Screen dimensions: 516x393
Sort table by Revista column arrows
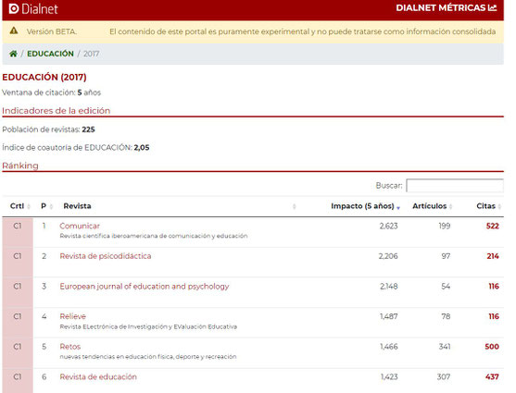point(295,206)
